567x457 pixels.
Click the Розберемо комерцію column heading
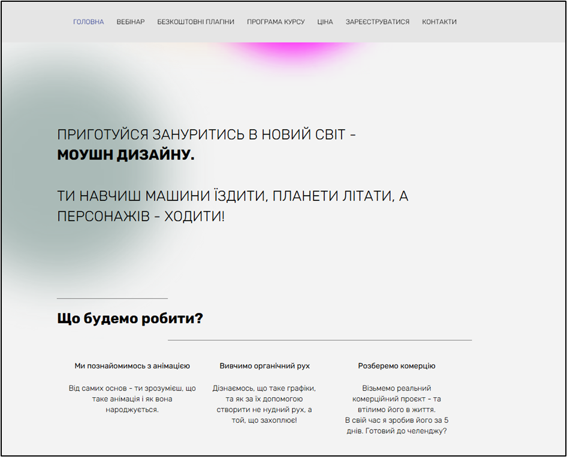[x=396, y=365]
